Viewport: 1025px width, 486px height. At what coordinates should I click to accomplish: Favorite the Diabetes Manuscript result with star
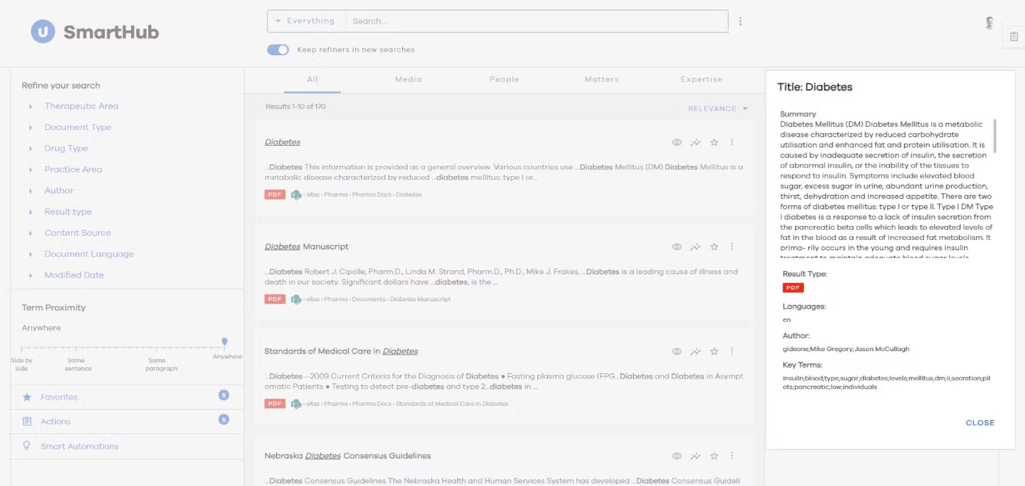click(715, 247)
